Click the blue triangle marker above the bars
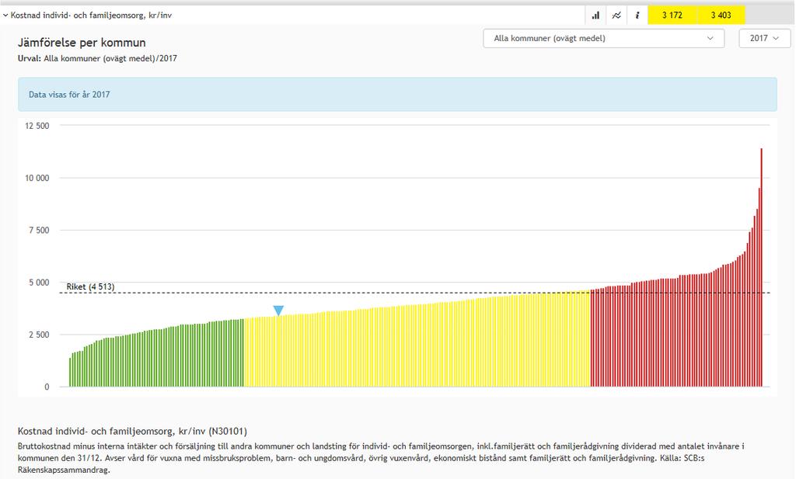This screenshot has height=479, width=796. point(278,311)
